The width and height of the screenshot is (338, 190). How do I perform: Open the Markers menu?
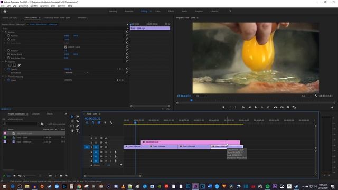(34, 6)
